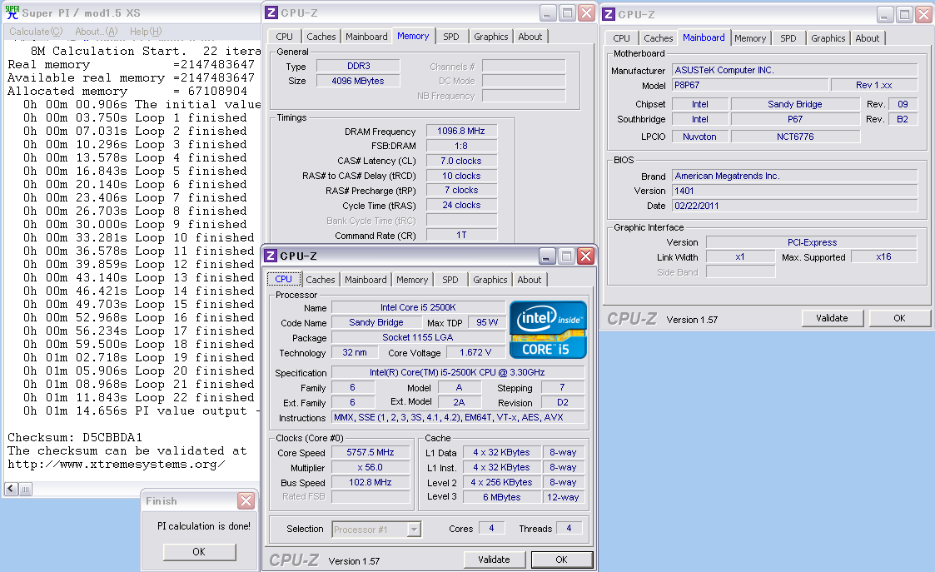Close the CPU-Z Mainboard window
The width and height of the screenshot is (935, 572).
[x=923, y=14]
